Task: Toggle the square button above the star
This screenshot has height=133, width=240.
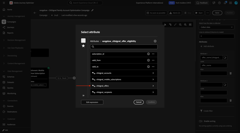Action: click(83, 40)
